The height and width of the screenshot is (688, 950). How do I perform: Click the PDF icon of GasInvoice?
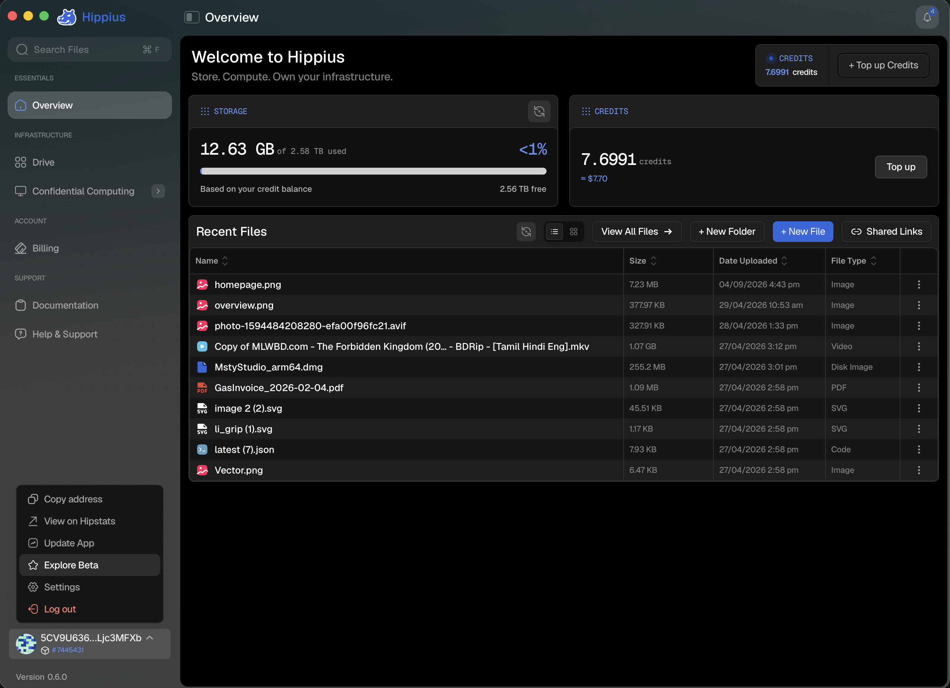coord(202,388)
